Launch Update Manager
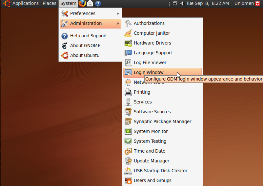The image size is (263, 186). 162,161
